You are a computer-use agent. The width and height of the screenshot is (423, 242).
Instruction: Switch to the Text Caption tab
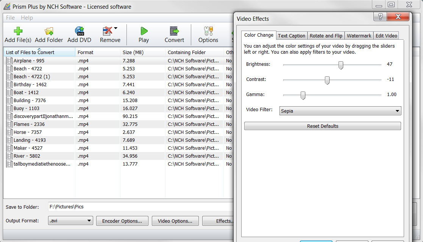tap(292, 36)
